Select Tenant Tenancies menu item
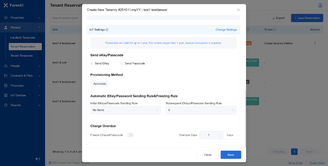Image resolution: width=328 pixels, height=166 pixels. pyautogui.click(x=21, y=56)
